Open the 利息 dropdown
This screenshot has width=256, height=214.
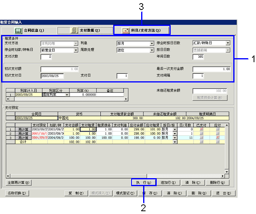pos(152,43)
